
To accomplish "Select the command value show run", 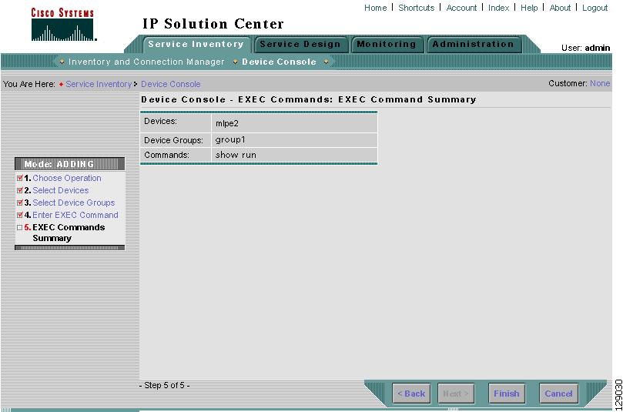I will coord(236,155).
